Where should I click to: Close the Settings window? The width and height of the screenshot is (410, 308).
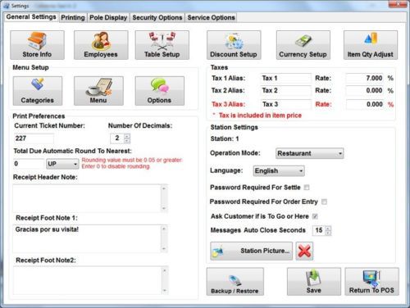[398, 4]
